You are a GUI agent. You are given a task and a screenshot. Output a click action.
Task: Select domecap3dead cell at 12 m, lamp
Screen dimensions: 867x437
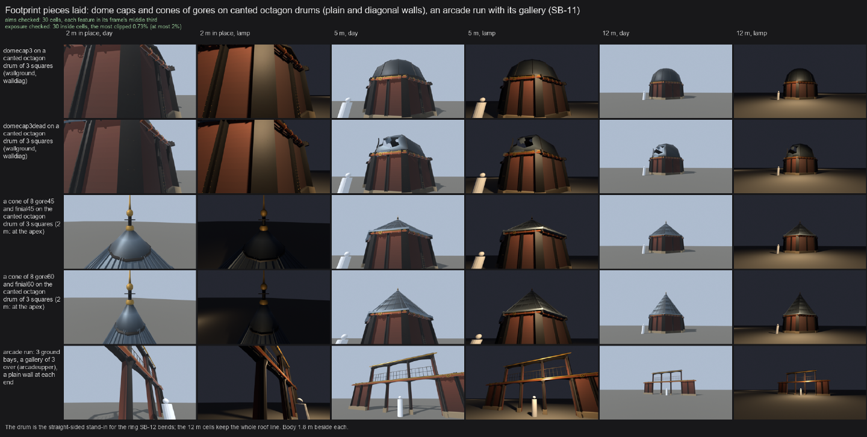800,157
